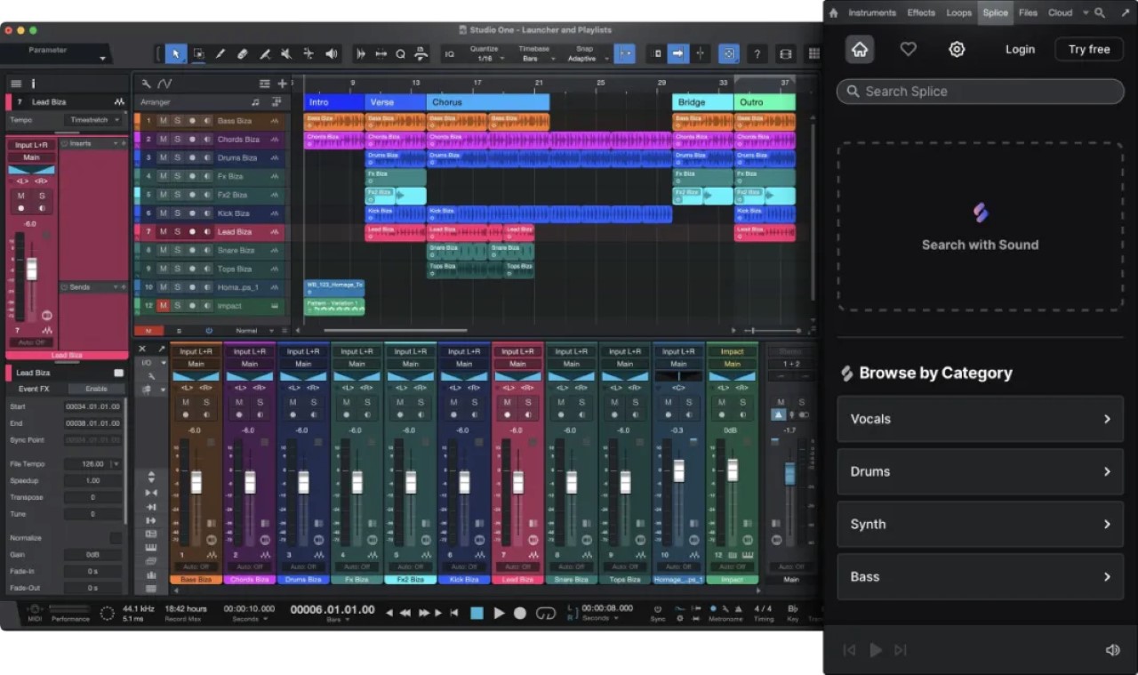Toggle autoscroll arrow button in toolbar
The image size is (1138, 675).
(x=678, y=54)
